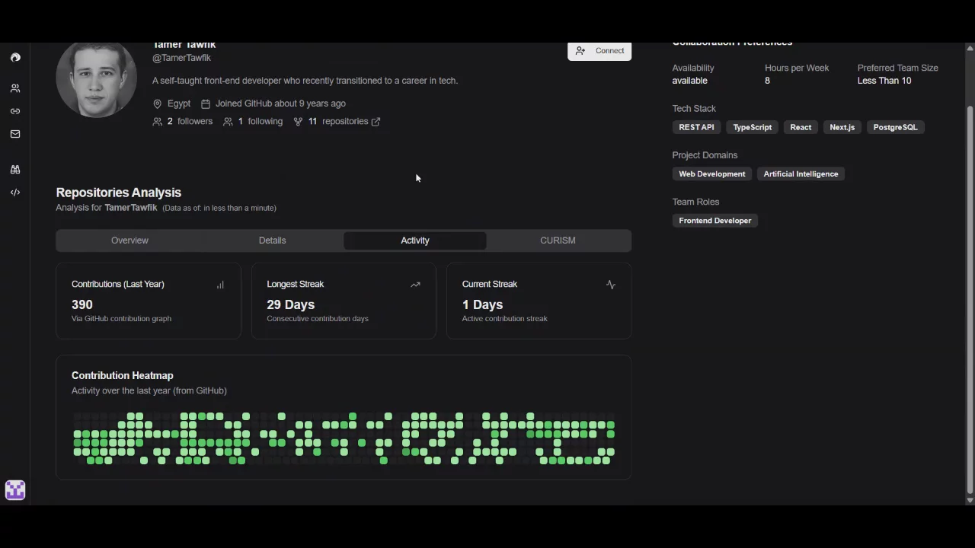Open the code brackets sidebar icon
Image resolution: width=975 pixels, height=548 pixels.
pyautogui.click(x=15, y=193)
